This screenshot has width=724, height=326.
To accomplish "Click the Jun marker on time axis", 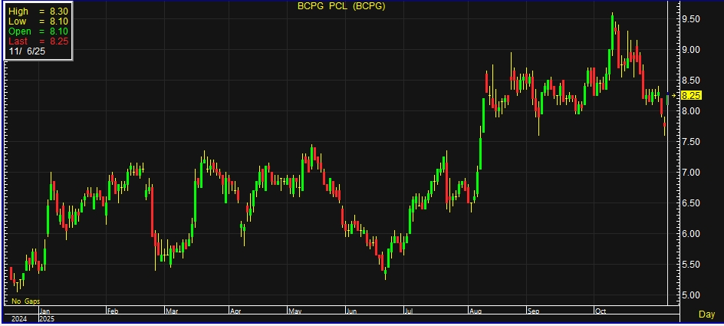I will pos(354,311).
